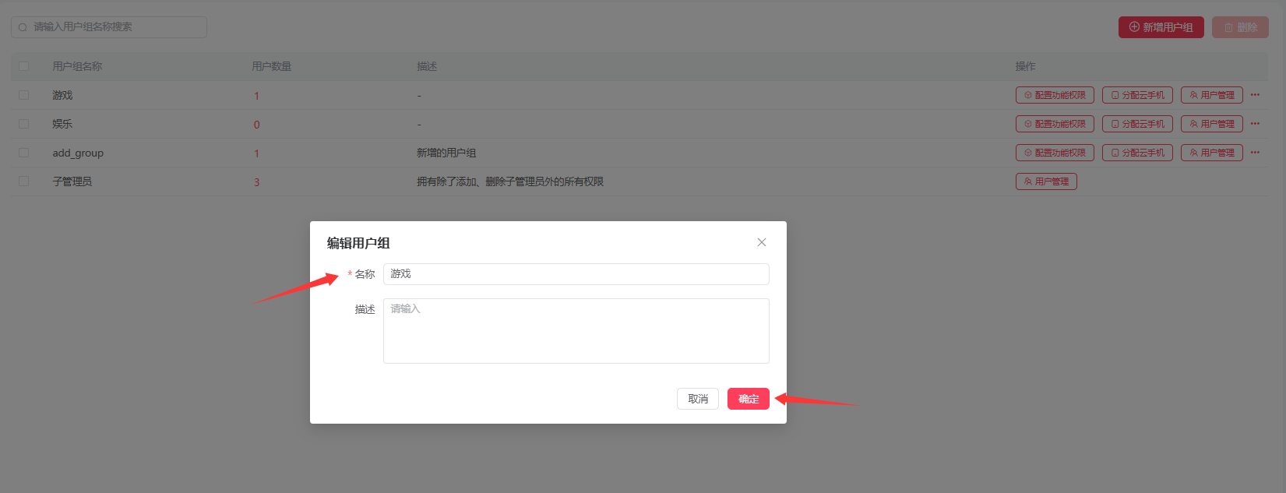Click the 确定 confirm button

(x=748, y=399)
